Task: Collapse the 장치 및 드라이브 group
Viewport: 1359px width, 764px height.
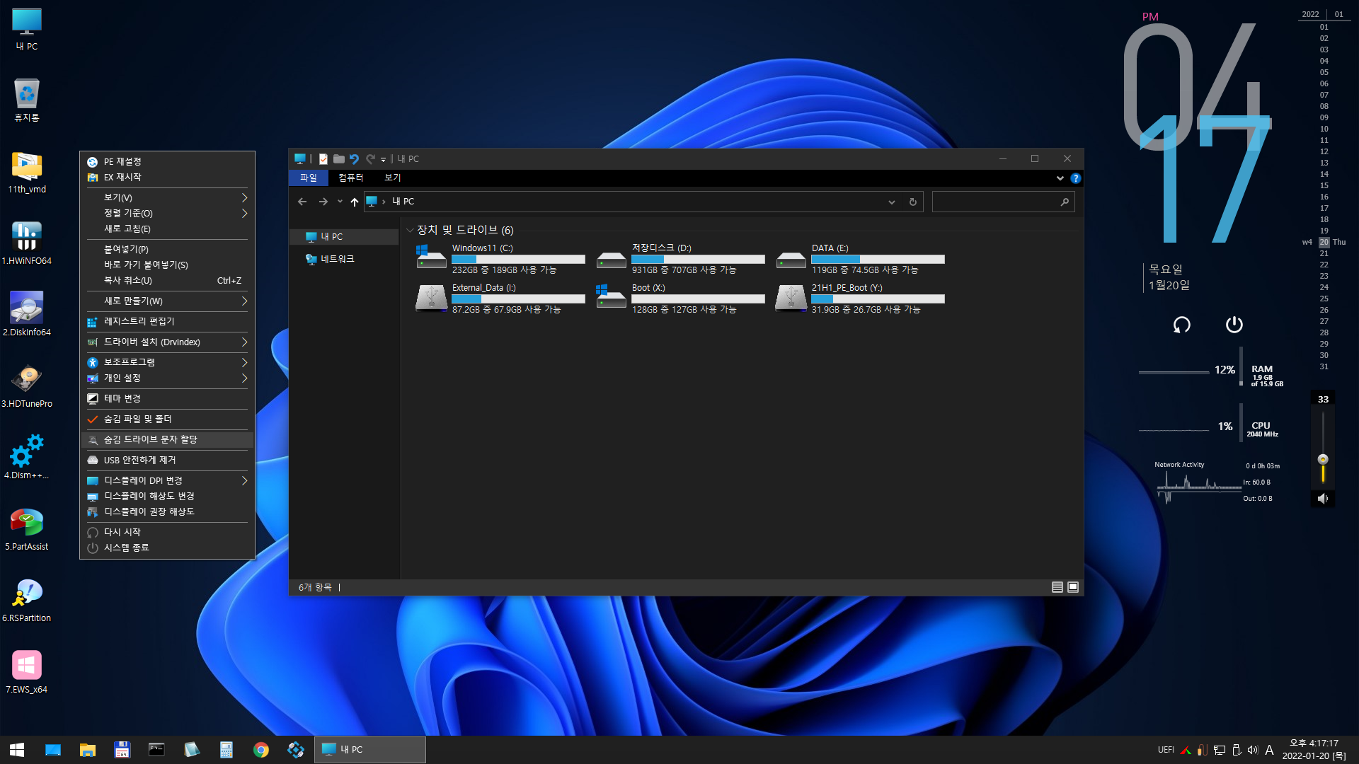Action: click(x=410, y=231)
